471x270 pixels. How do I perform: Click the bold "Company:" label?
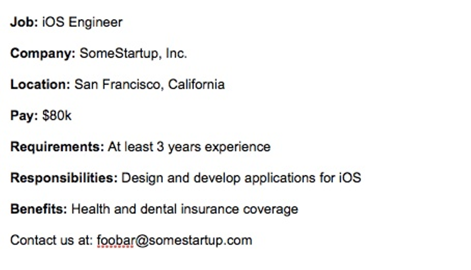click(x=43, y=53)
